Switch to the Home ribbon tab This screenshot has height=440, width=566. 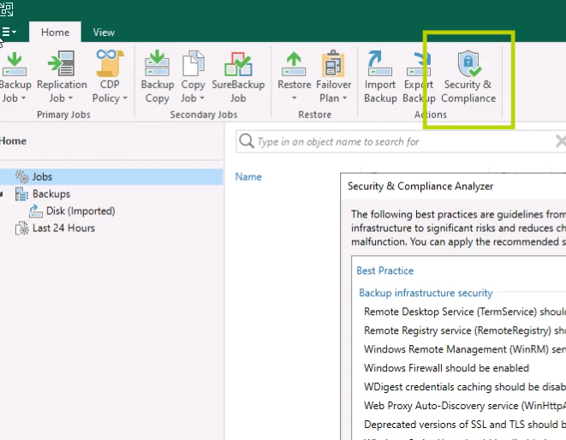pyautogui.click(x=55, y=33)
